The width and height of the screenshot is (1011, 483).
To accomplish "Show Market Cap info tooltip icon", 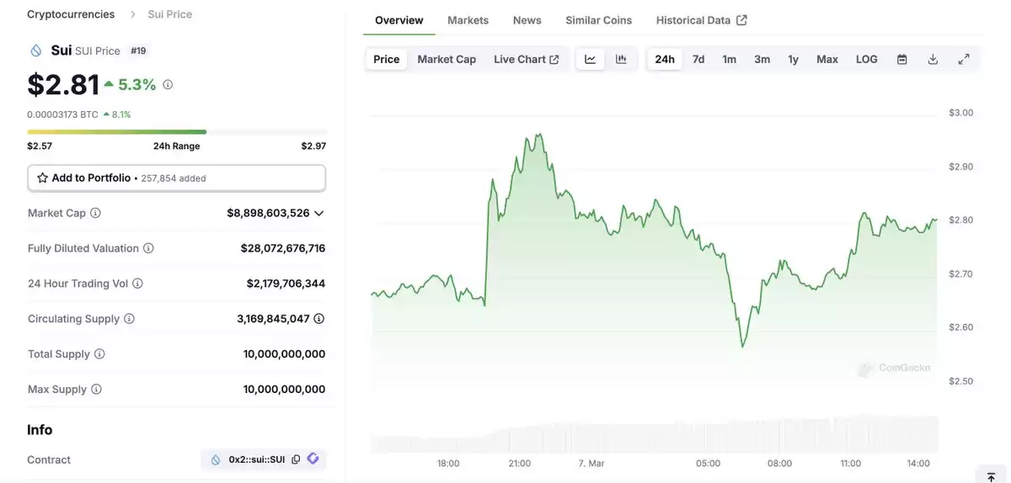I will click(x=95, y=213).
